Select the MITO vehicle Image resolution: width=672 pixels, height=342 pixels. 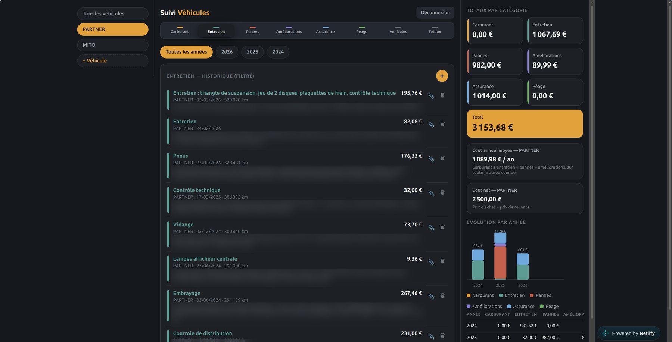pos(113,45)
